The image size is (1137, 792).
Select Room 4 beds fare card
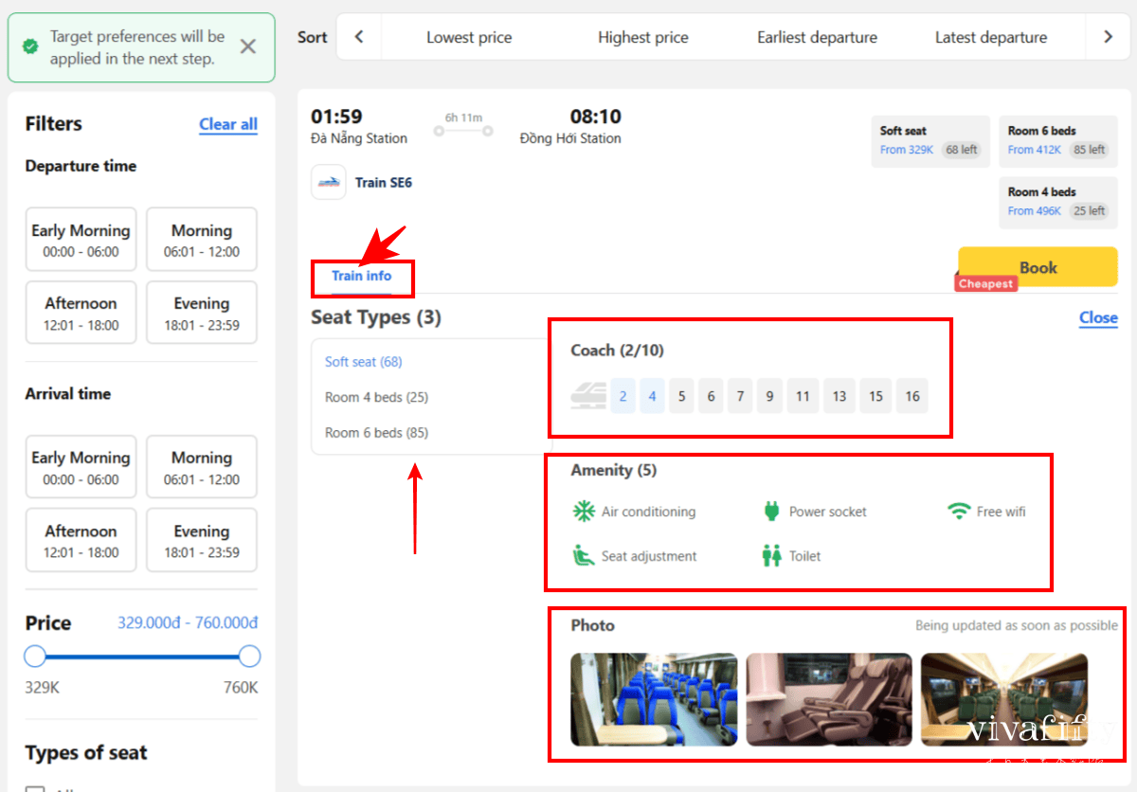coord(1057,202)
